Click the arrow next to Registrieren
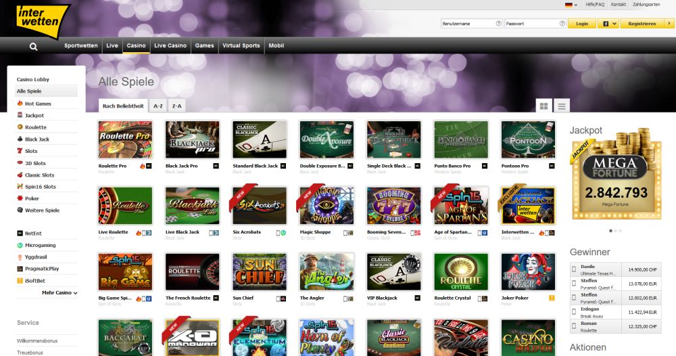The height and width of the screenshot is (356, 676). point(669,23)
